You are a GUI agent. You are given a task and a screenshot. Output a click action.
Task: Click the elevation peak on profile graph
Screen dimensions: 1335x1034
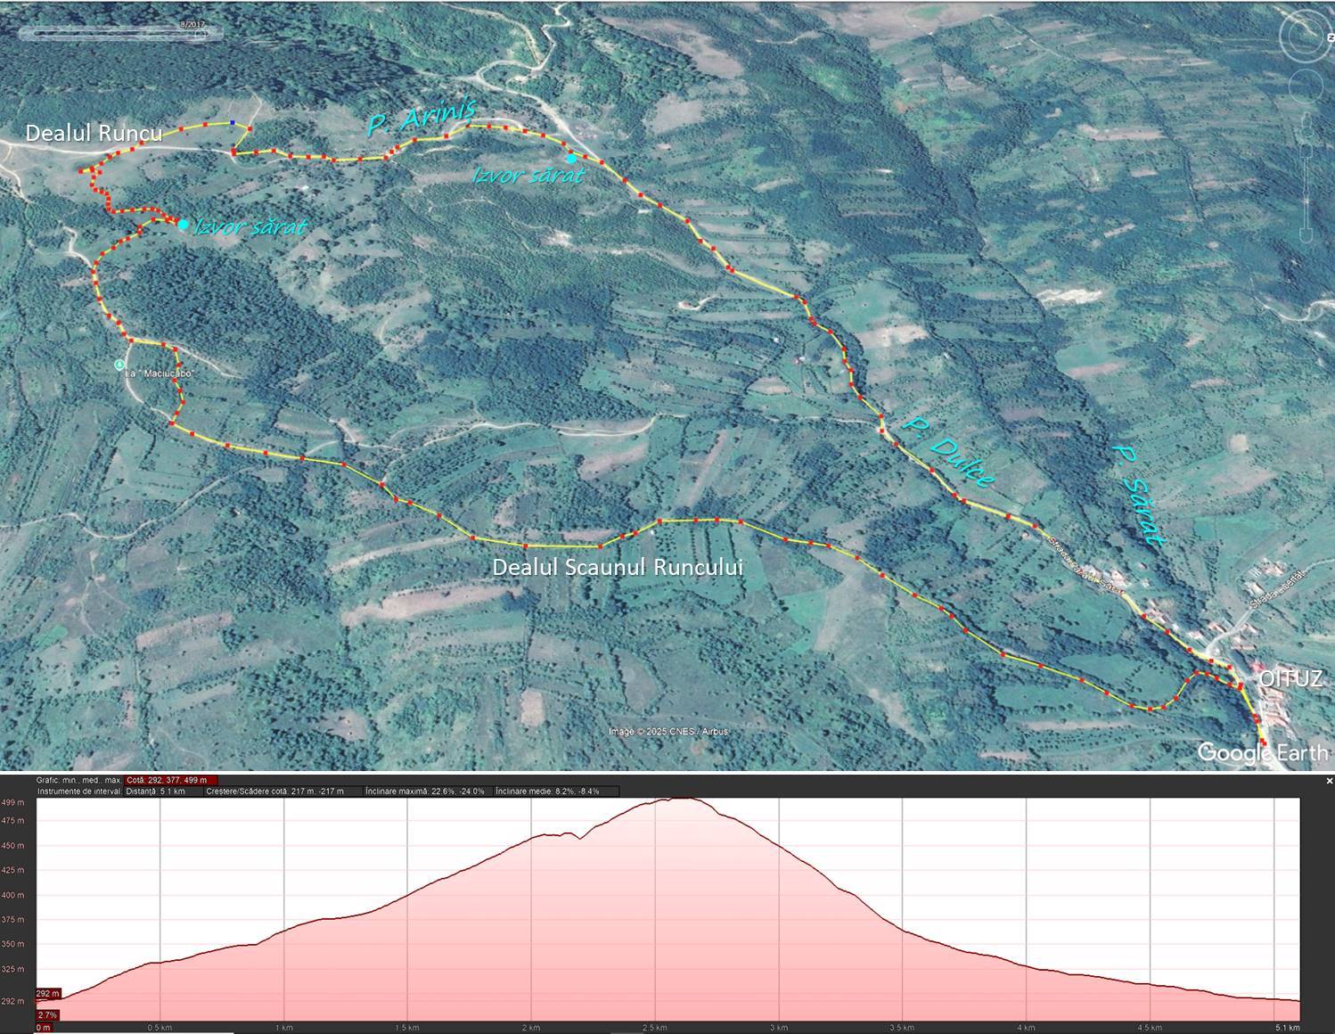pos(679,800)
